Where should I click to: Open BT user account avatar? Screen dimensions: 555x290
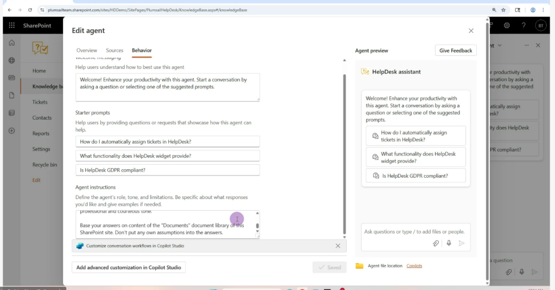point(540,25)
